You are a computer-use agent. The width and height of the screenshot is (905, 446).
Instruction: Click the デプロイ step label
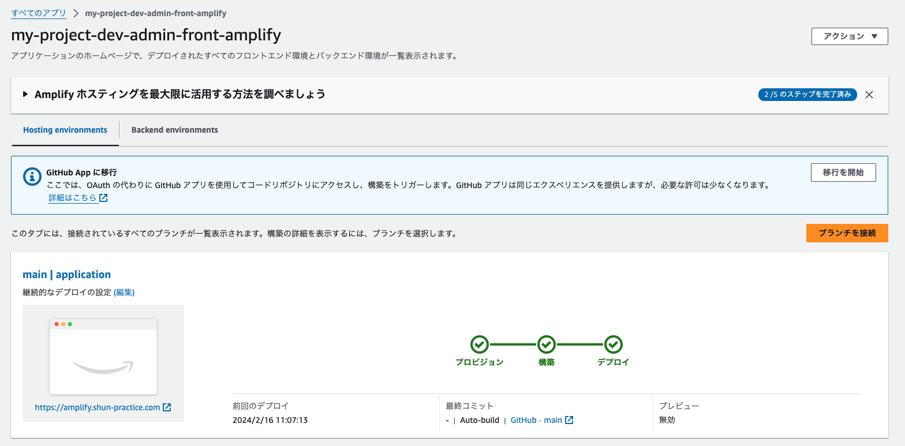(613, 362)
